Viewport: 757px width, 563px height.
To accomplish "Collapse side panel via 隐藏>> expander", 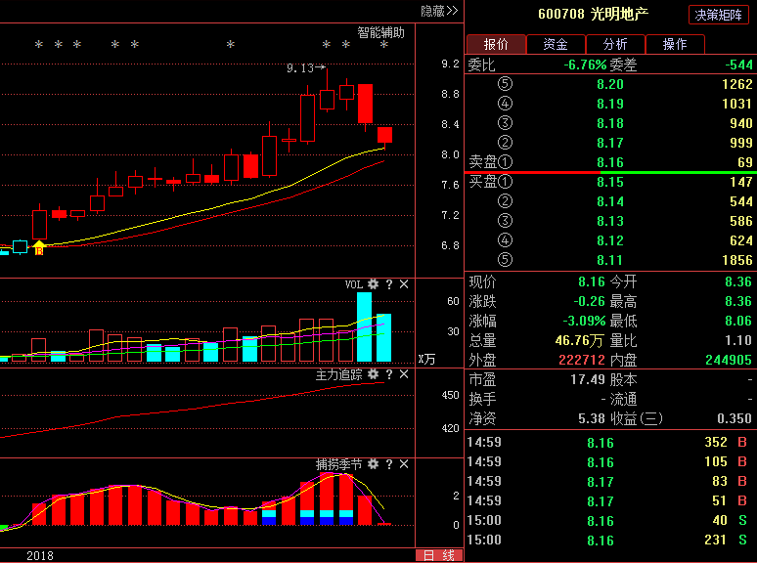I will (439, 11).
